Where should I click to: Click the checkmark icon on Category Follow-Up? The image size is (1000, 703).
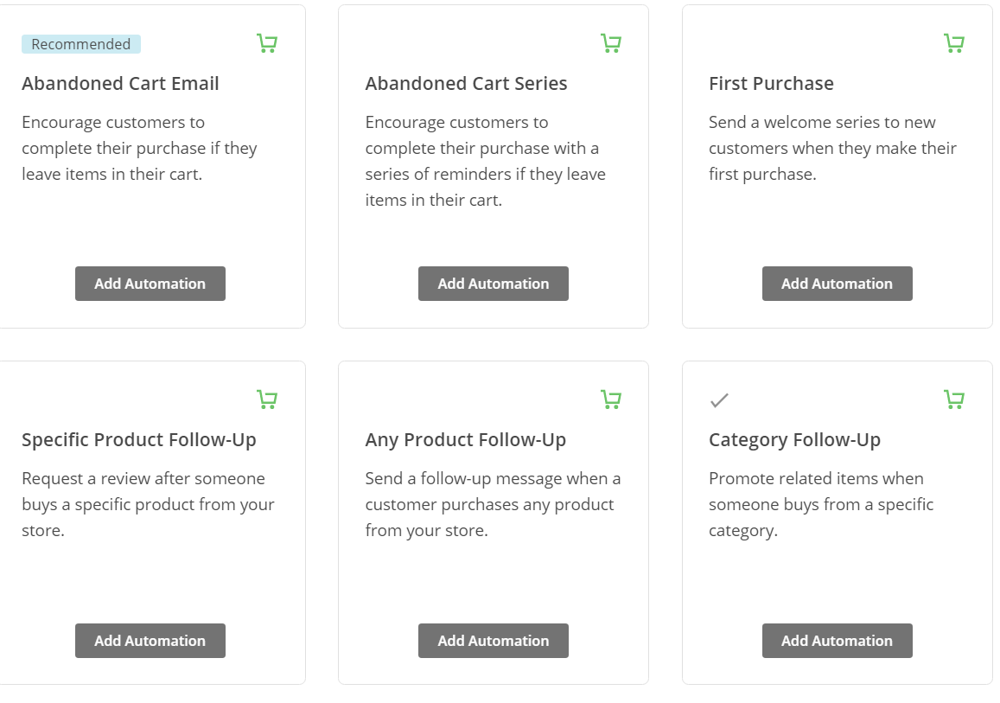click(719, 400)
